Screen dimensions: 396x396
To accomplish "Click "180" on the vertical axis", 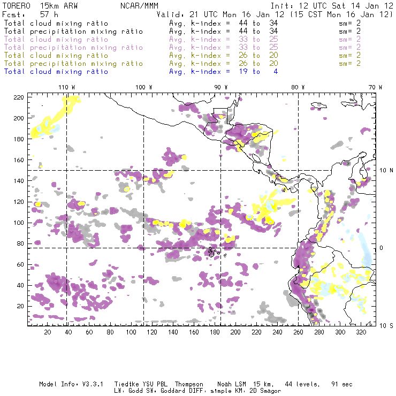I will 19,139.
